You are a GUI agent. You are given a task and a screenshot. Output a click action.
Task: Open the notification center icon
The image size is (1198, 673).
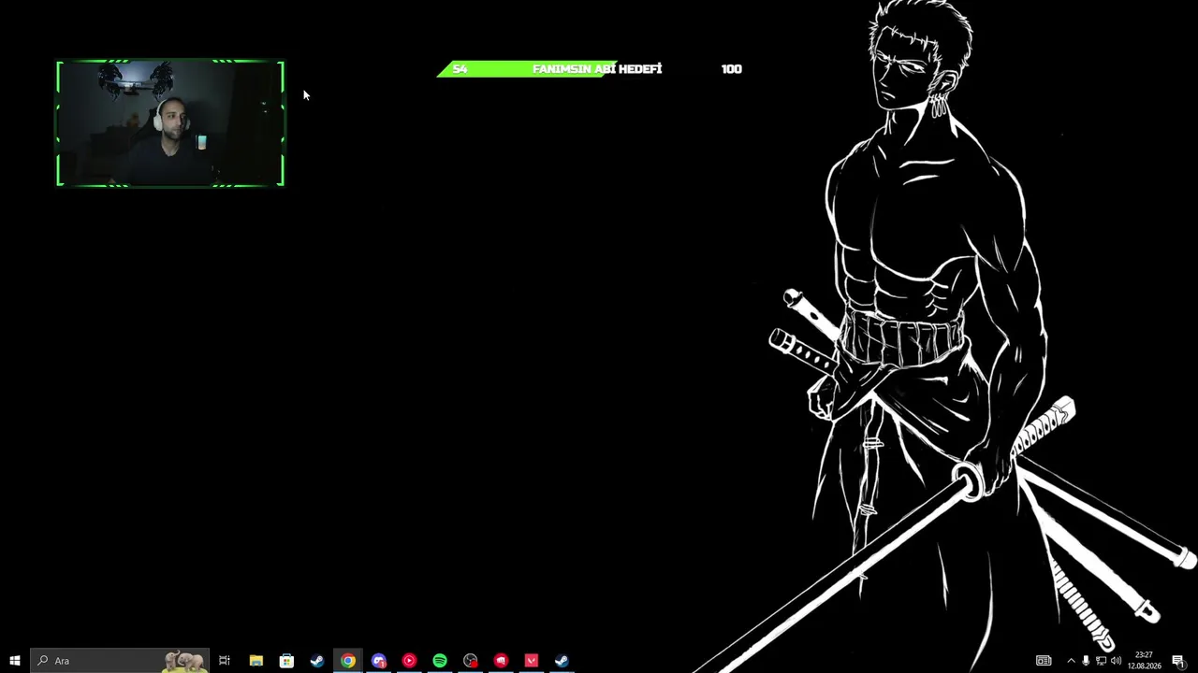[x=1178, y=661]
